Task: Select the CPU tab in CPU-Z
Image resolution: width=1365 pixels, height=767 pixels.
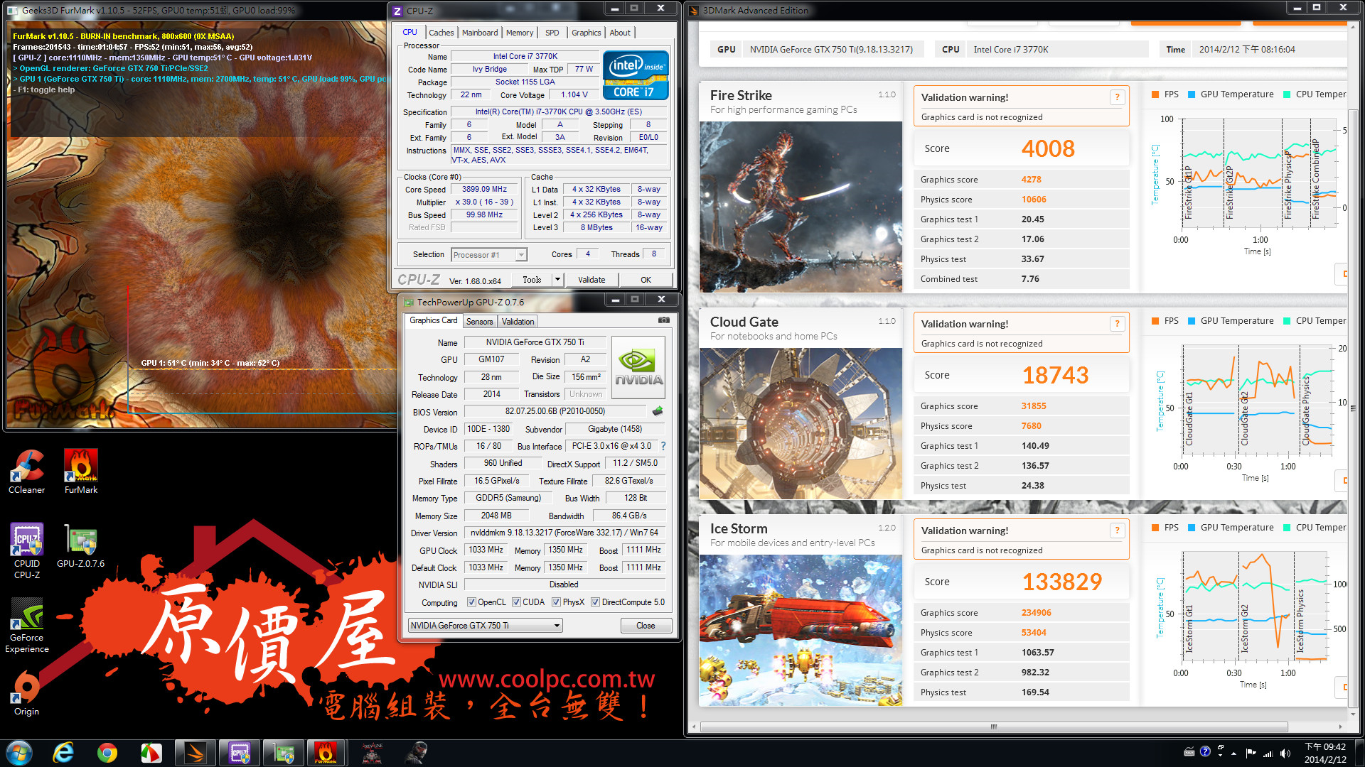Action: pyautogui.click(x=409, y=32)
